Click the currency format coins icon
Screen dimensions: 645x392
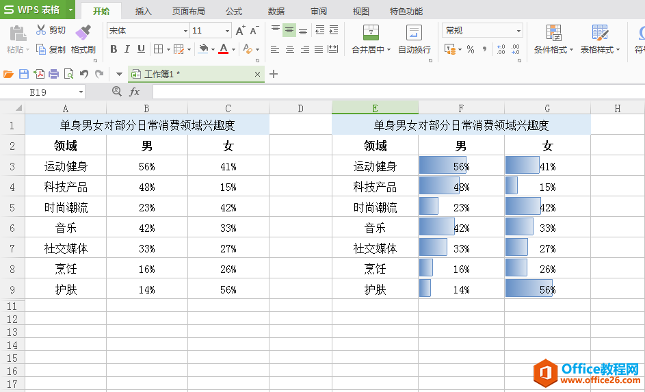tap(451, 50)
